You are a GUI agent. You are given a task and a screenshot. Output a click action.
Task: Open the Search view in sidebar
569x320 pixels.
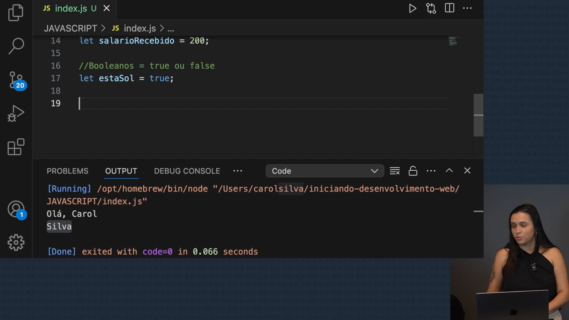point(16,46)
